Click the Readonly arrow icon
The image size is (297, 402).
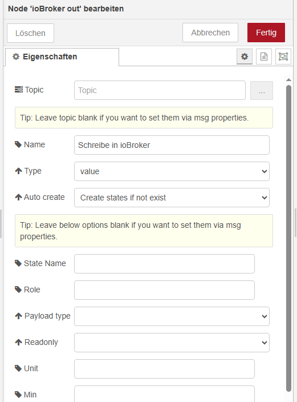(18, 342)
